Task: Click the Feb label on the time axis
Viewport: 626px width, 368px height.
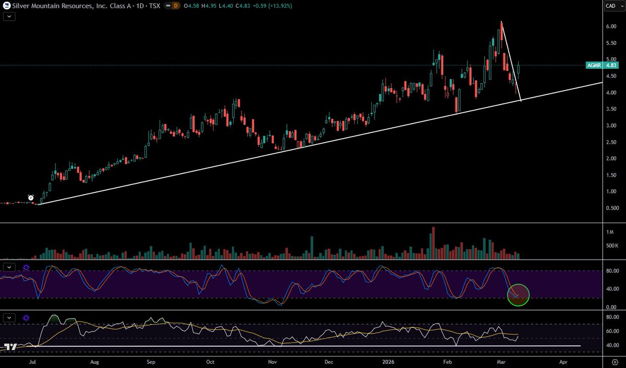Action: point(448,361)
